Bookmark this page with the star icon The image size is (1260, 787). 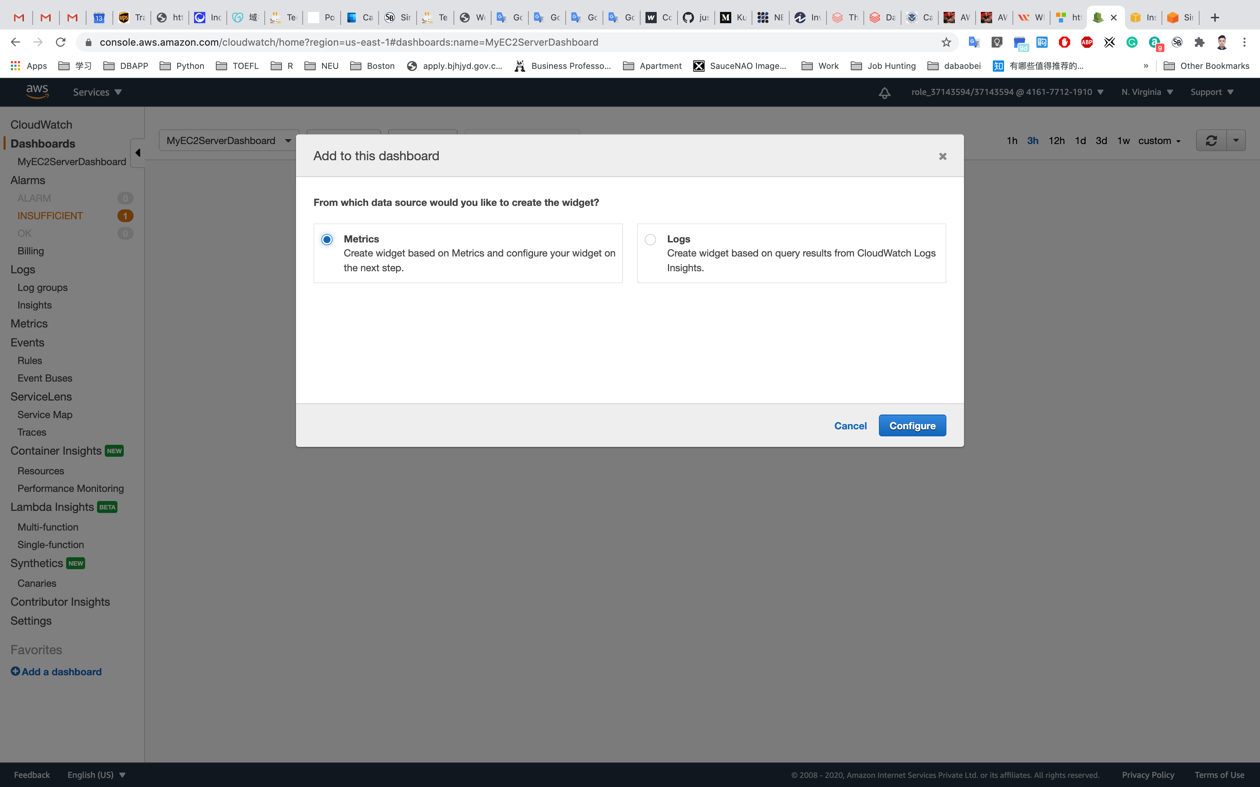tap(946, 42)
